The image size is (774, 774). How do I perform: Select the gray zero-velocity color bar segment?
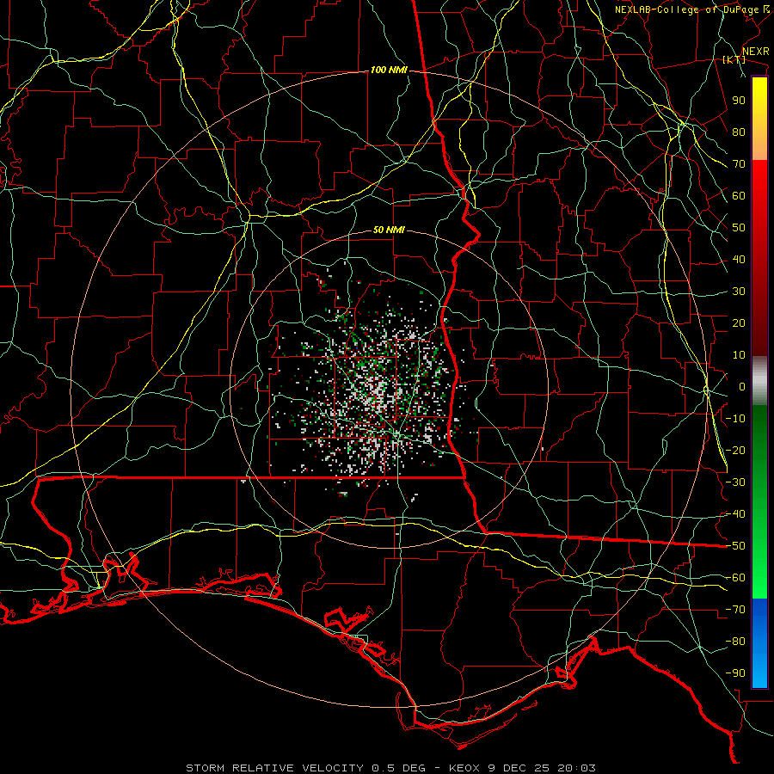tap(759, 381)
